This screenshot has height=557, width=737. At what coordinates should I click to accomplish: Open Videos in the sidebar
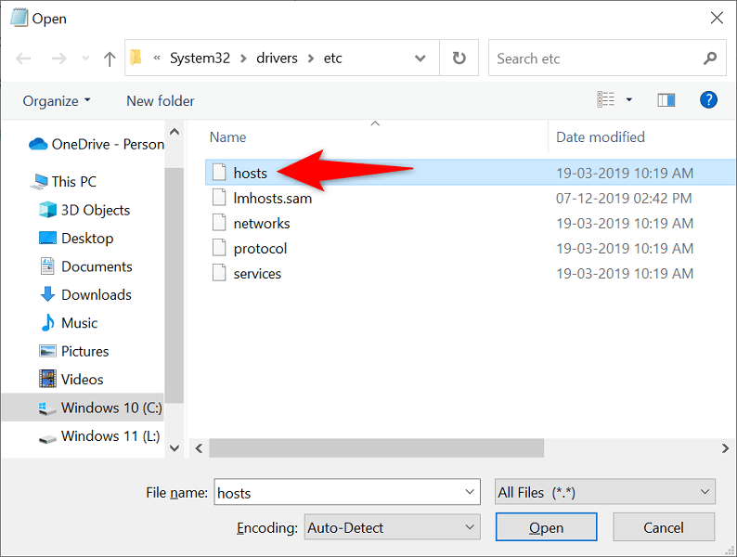click(71, 380)
